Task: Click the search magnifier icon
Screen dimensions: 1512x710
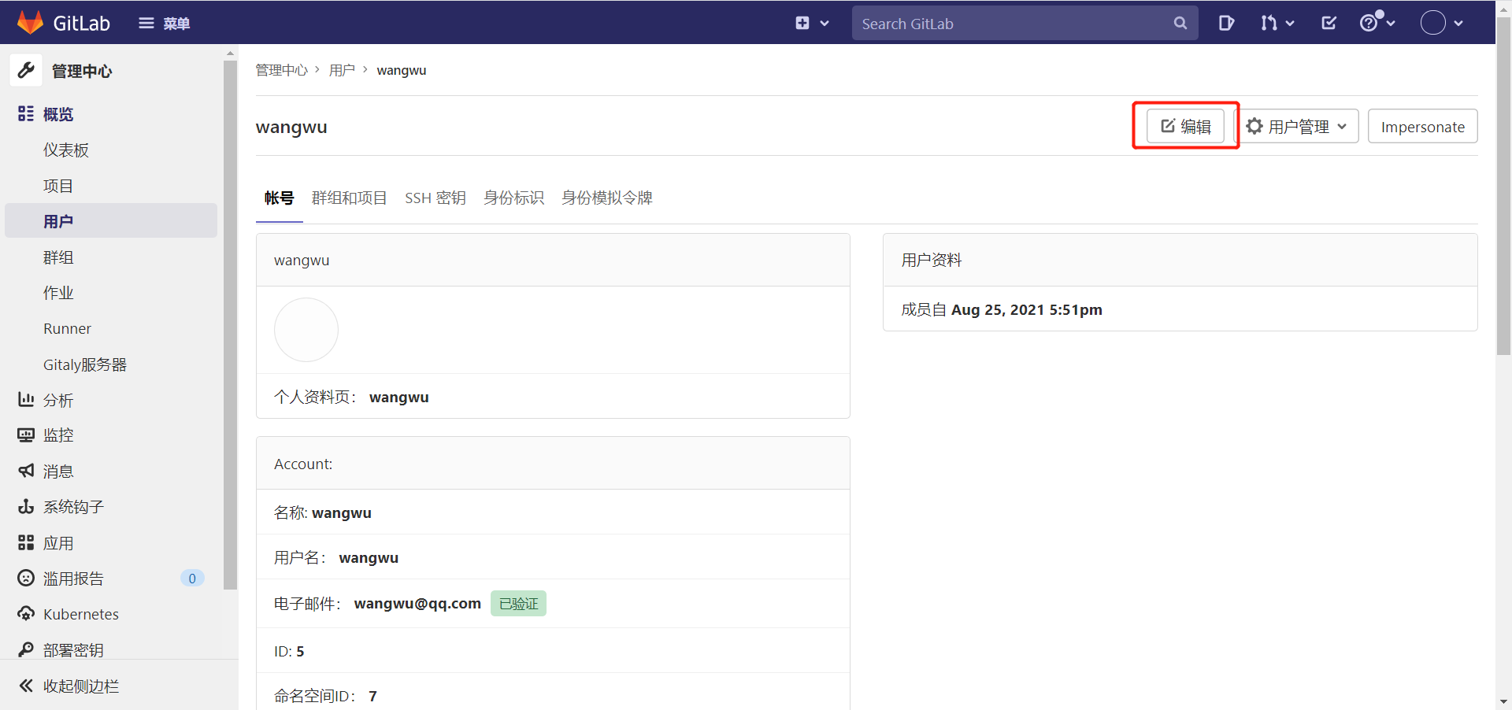Action: coord(1180,23)
